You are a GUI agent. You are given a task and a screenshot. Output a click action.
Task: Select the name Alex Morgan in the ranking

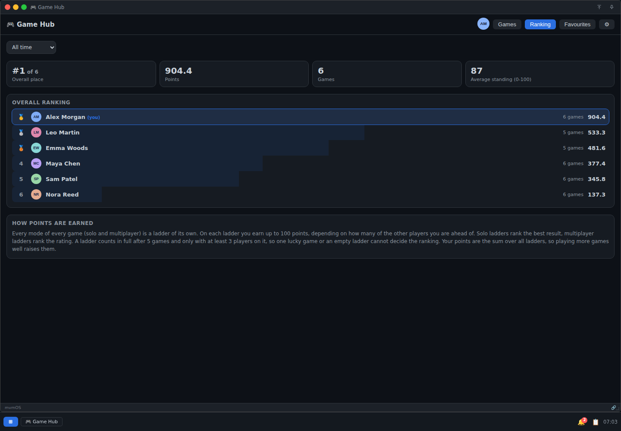66,117
